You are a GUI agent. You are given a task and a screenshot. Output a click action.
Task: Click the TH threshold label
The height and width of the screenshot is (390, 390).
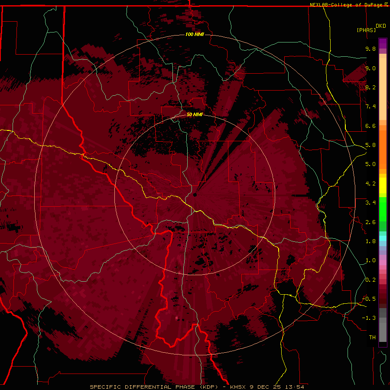(372, 338)
